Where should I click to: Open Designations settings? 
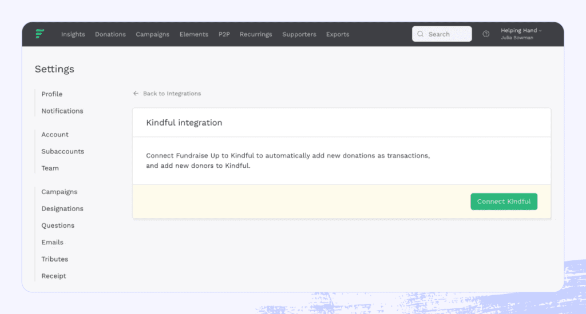click(62, 208)
